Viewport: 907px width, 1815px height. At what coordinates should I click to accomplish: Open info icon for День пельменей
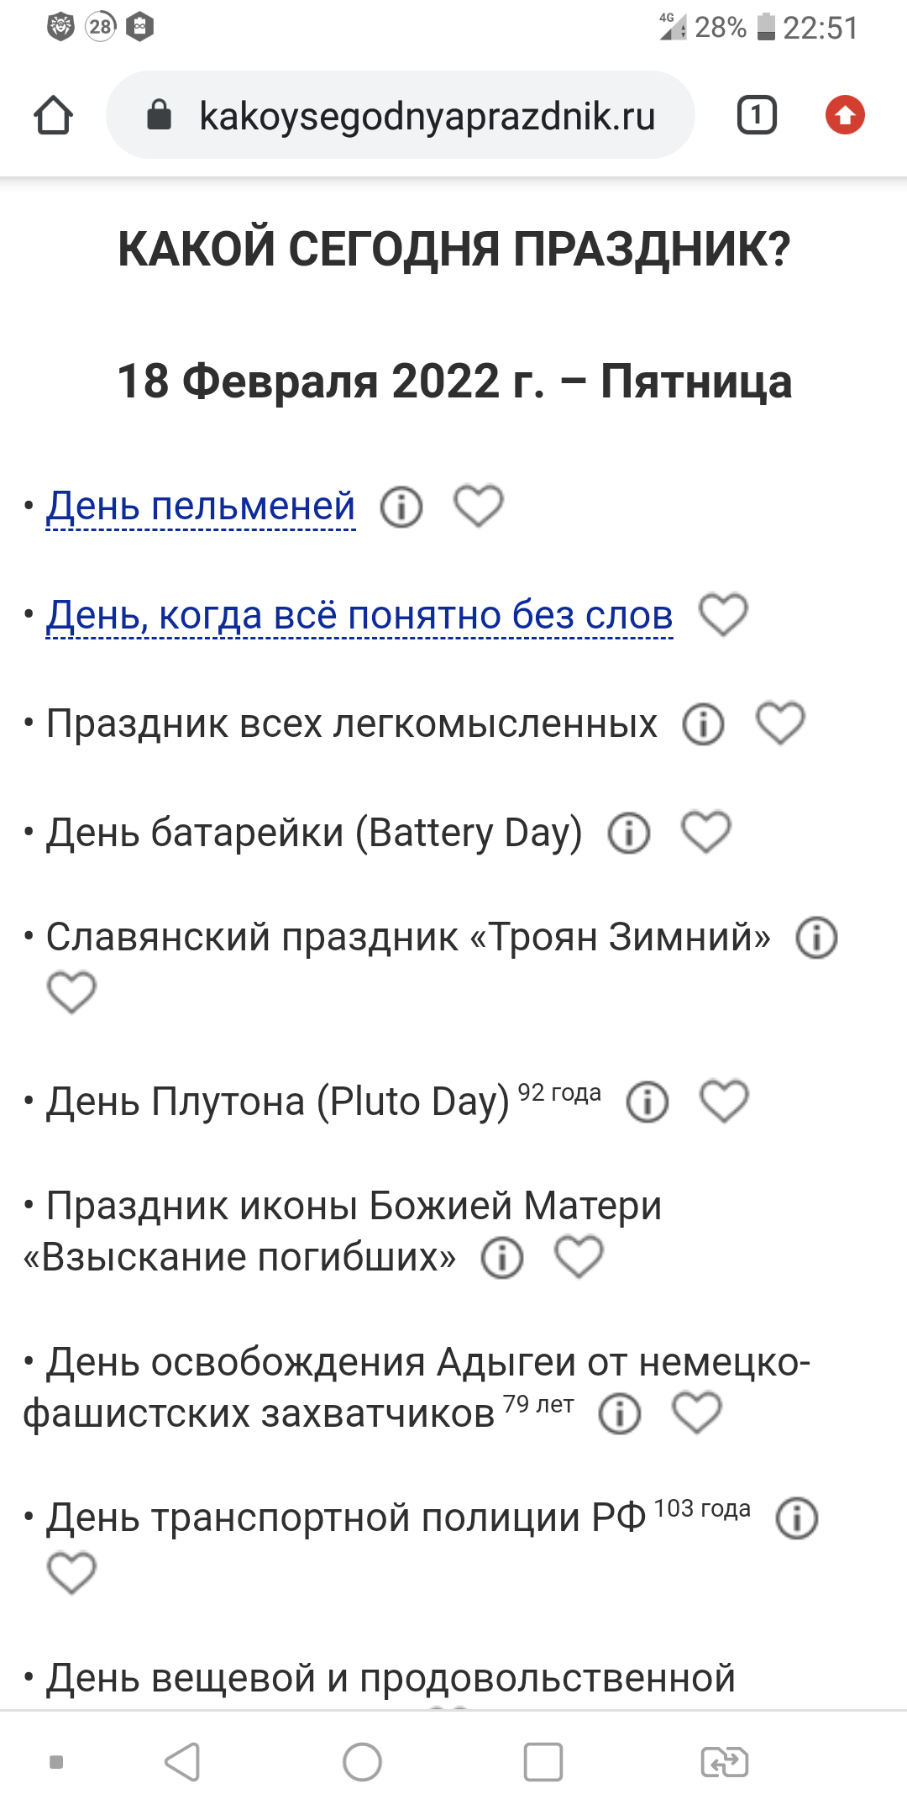[401, 507]
